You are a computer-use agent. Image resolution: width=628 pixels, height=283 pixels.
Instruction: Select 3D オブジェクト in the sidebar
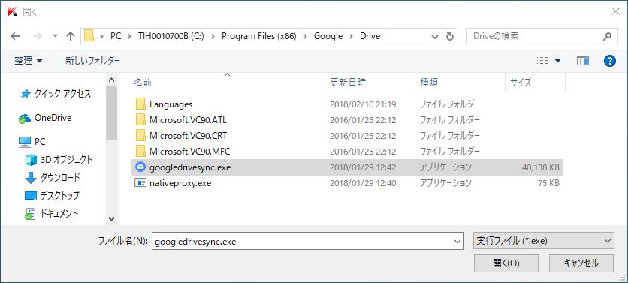click(67, 160)
